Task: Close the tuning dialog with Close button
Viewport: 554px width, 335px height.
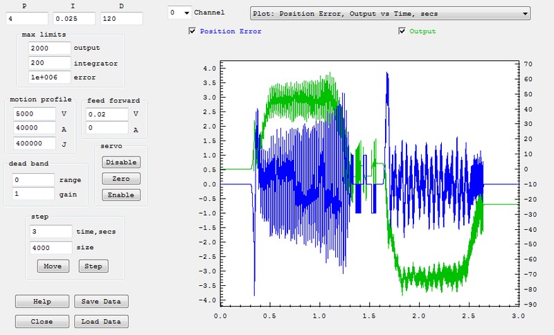Action: pyautogui.click(x=42, y=322)
